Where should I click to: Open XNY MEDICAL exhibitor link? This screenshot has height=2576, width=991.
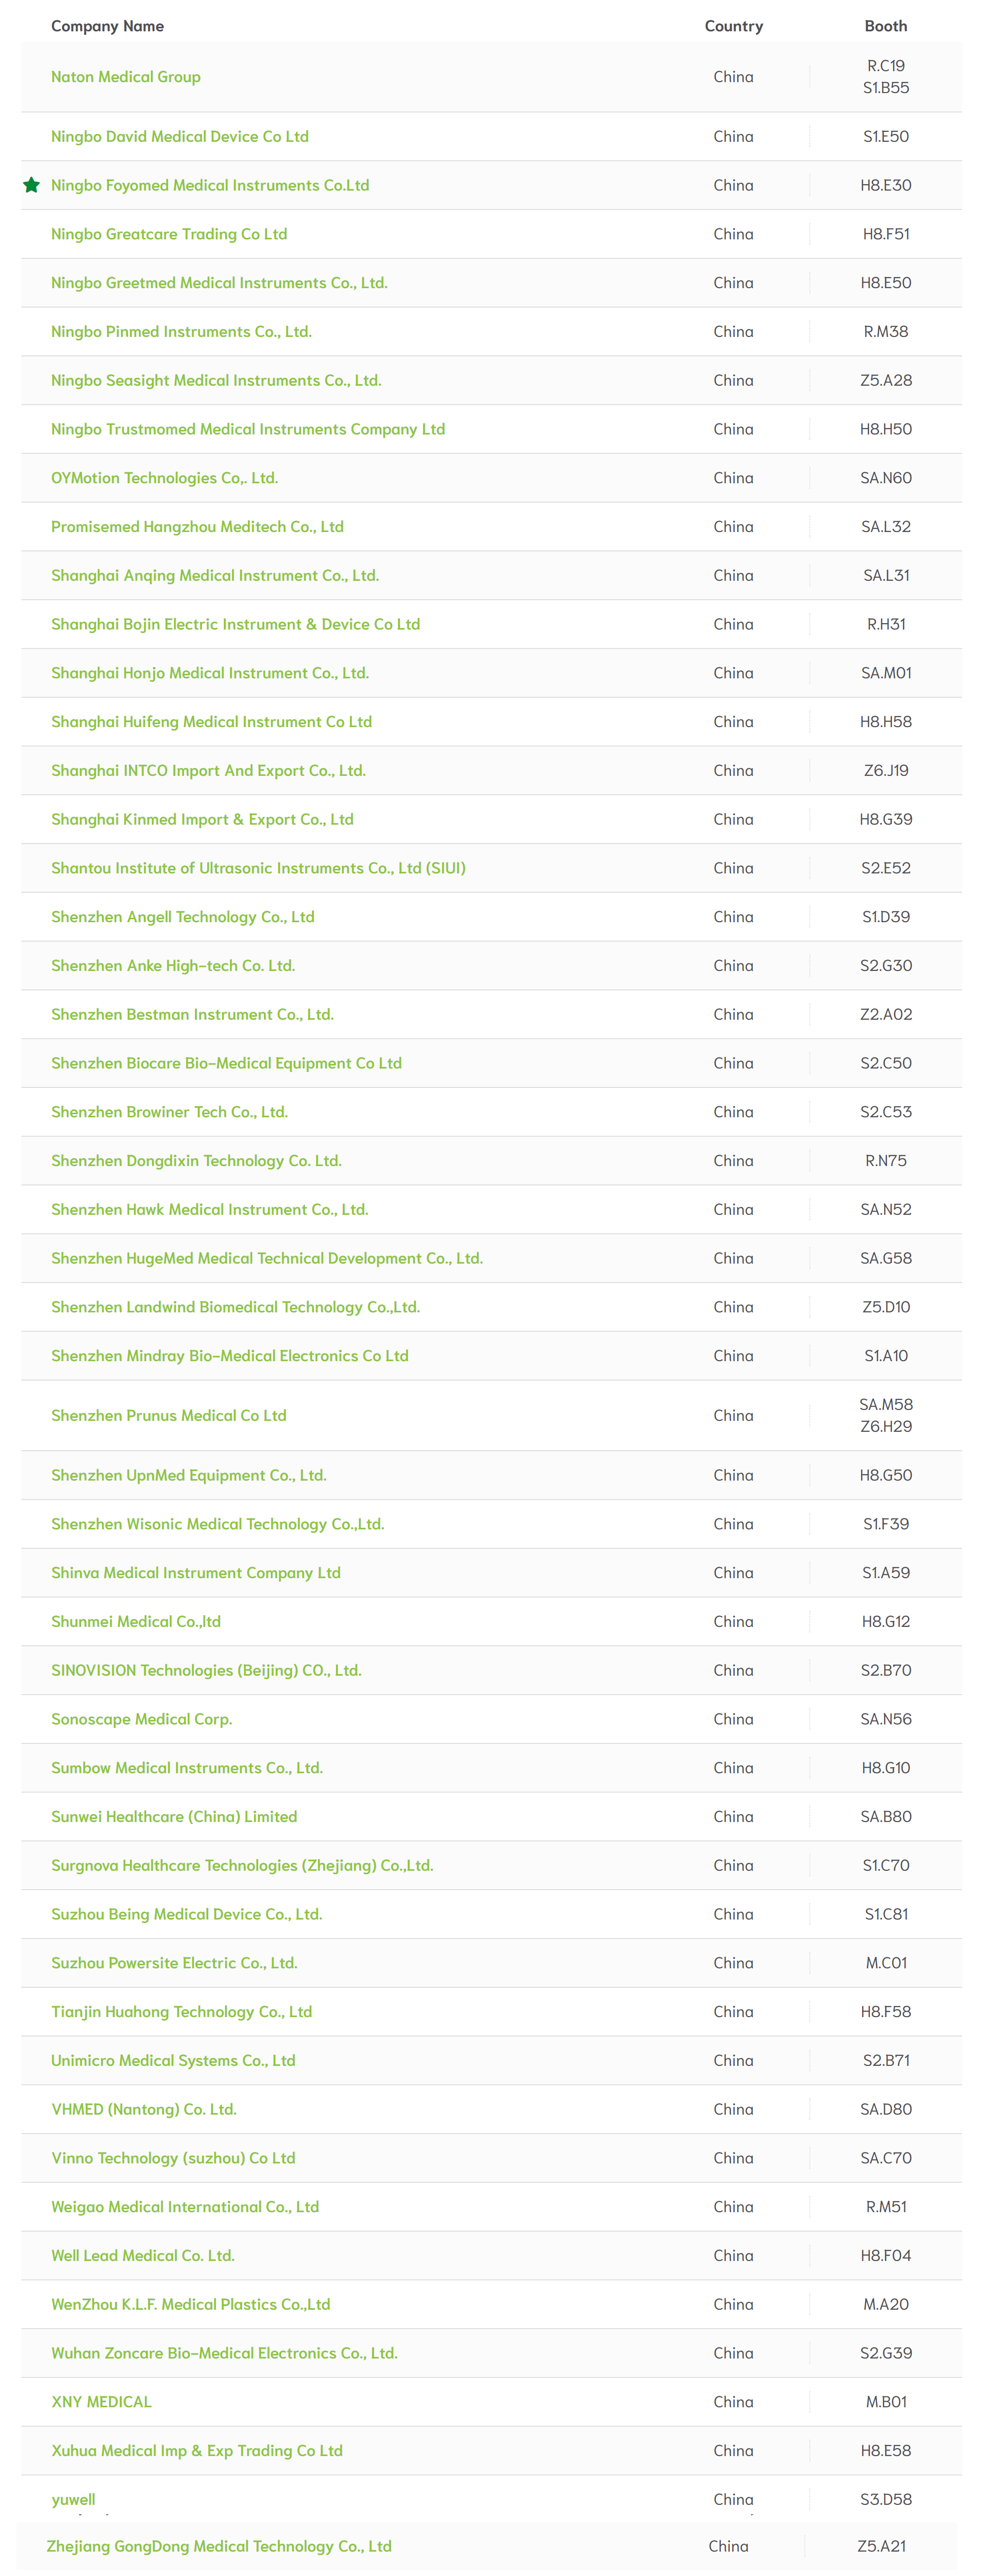tap(101, 2403)
